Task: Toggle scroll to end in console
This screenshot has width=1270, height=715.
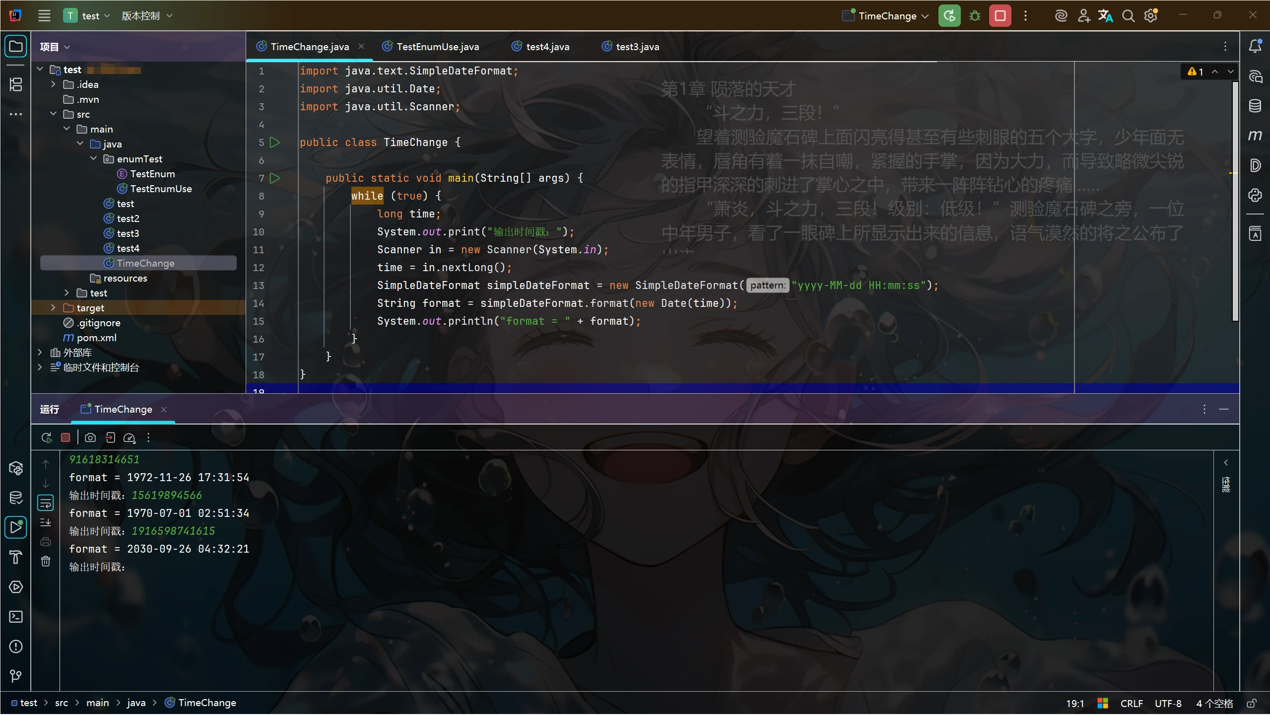Action: 46,522
